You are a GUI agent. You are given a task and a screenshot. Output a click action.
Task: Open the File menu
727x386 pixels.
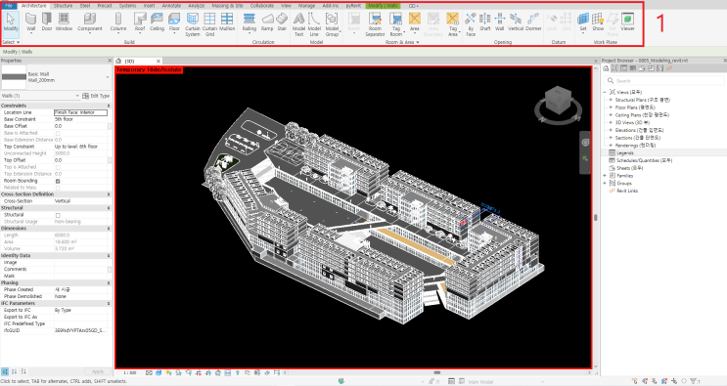pos(9,6)
